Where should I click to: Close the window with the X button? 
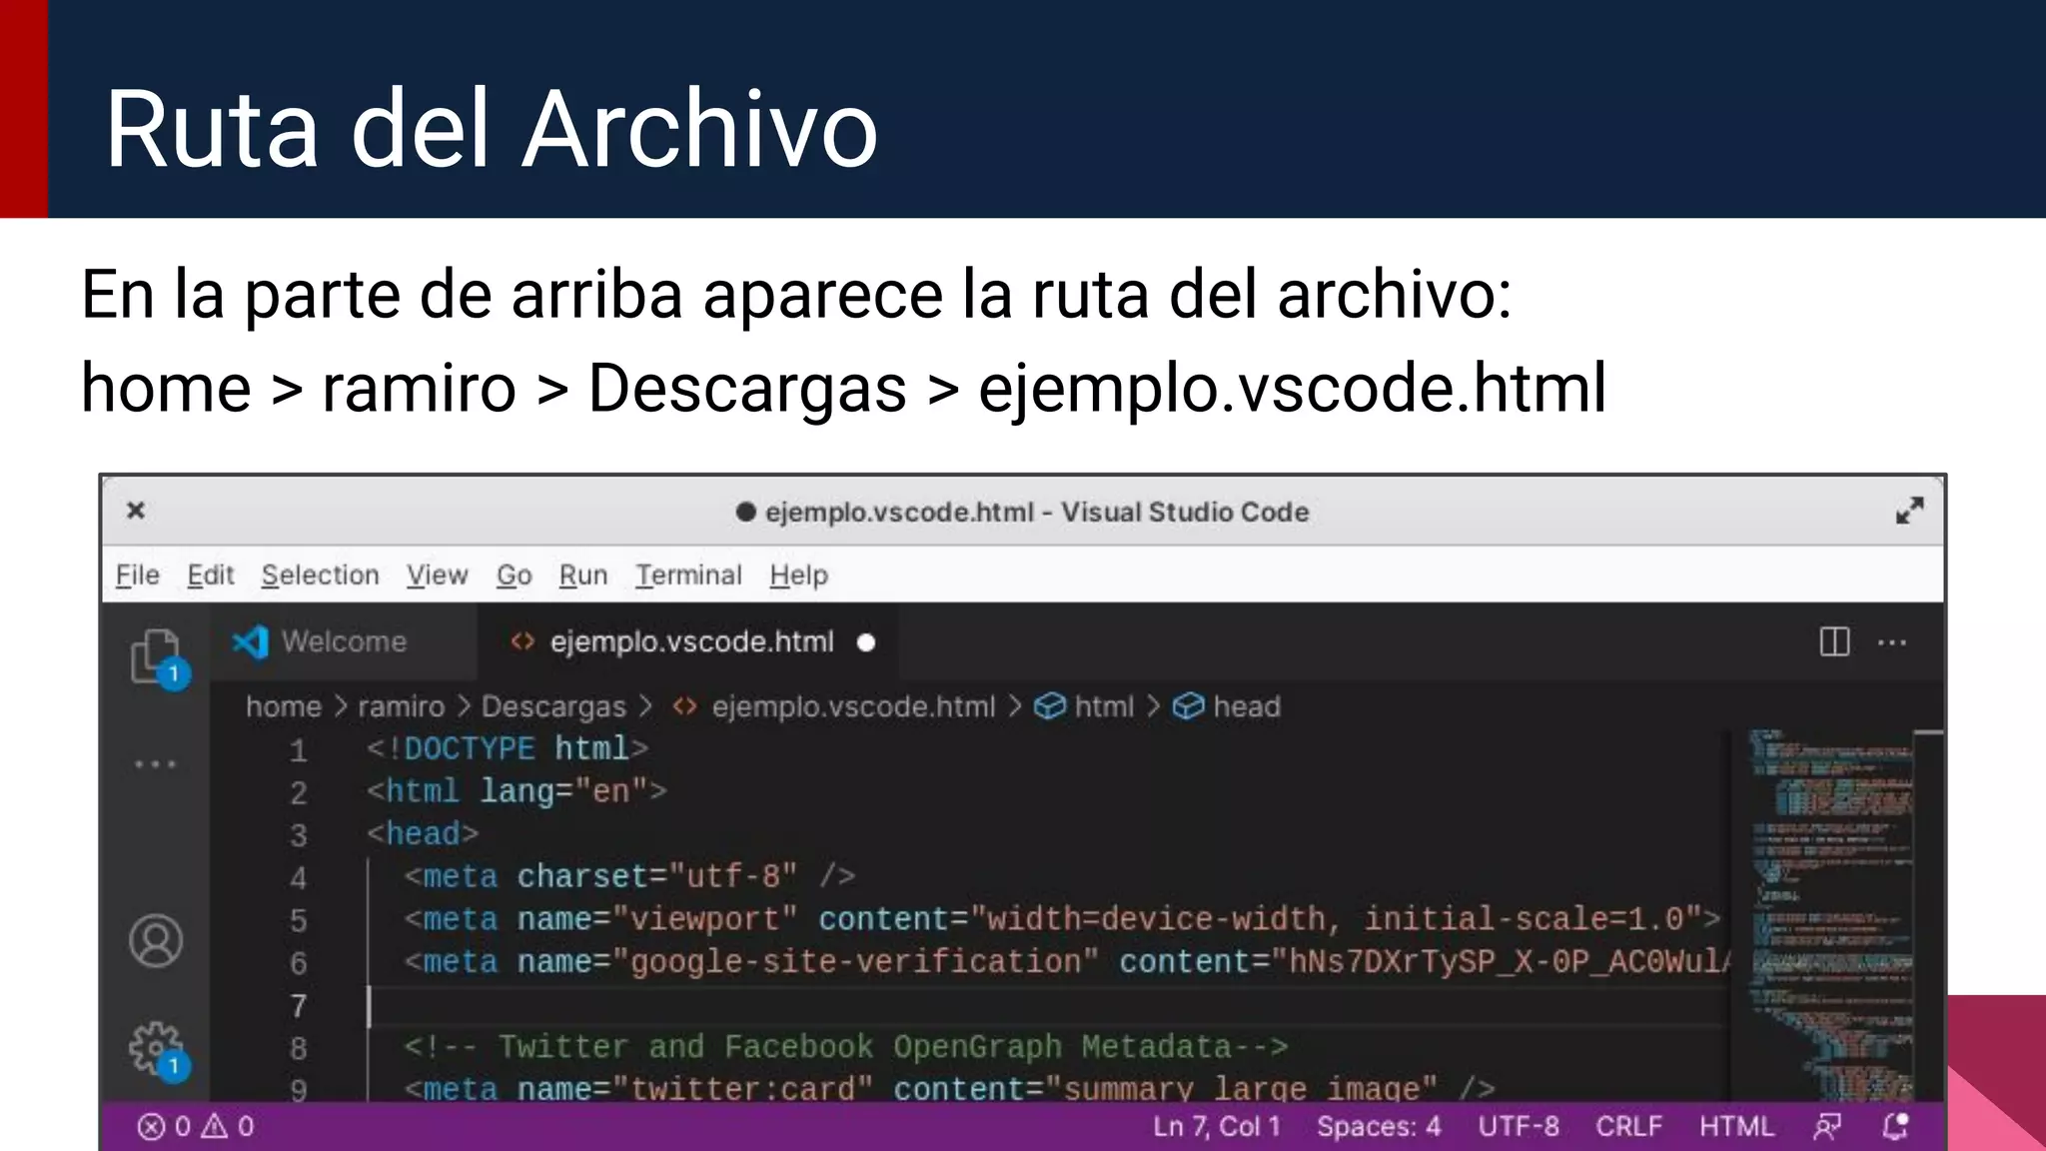[x=136, y=511]
